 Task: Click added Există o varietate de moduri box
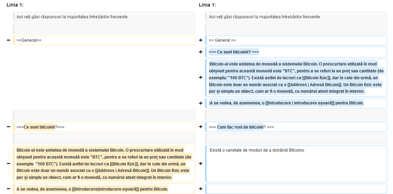296,164
